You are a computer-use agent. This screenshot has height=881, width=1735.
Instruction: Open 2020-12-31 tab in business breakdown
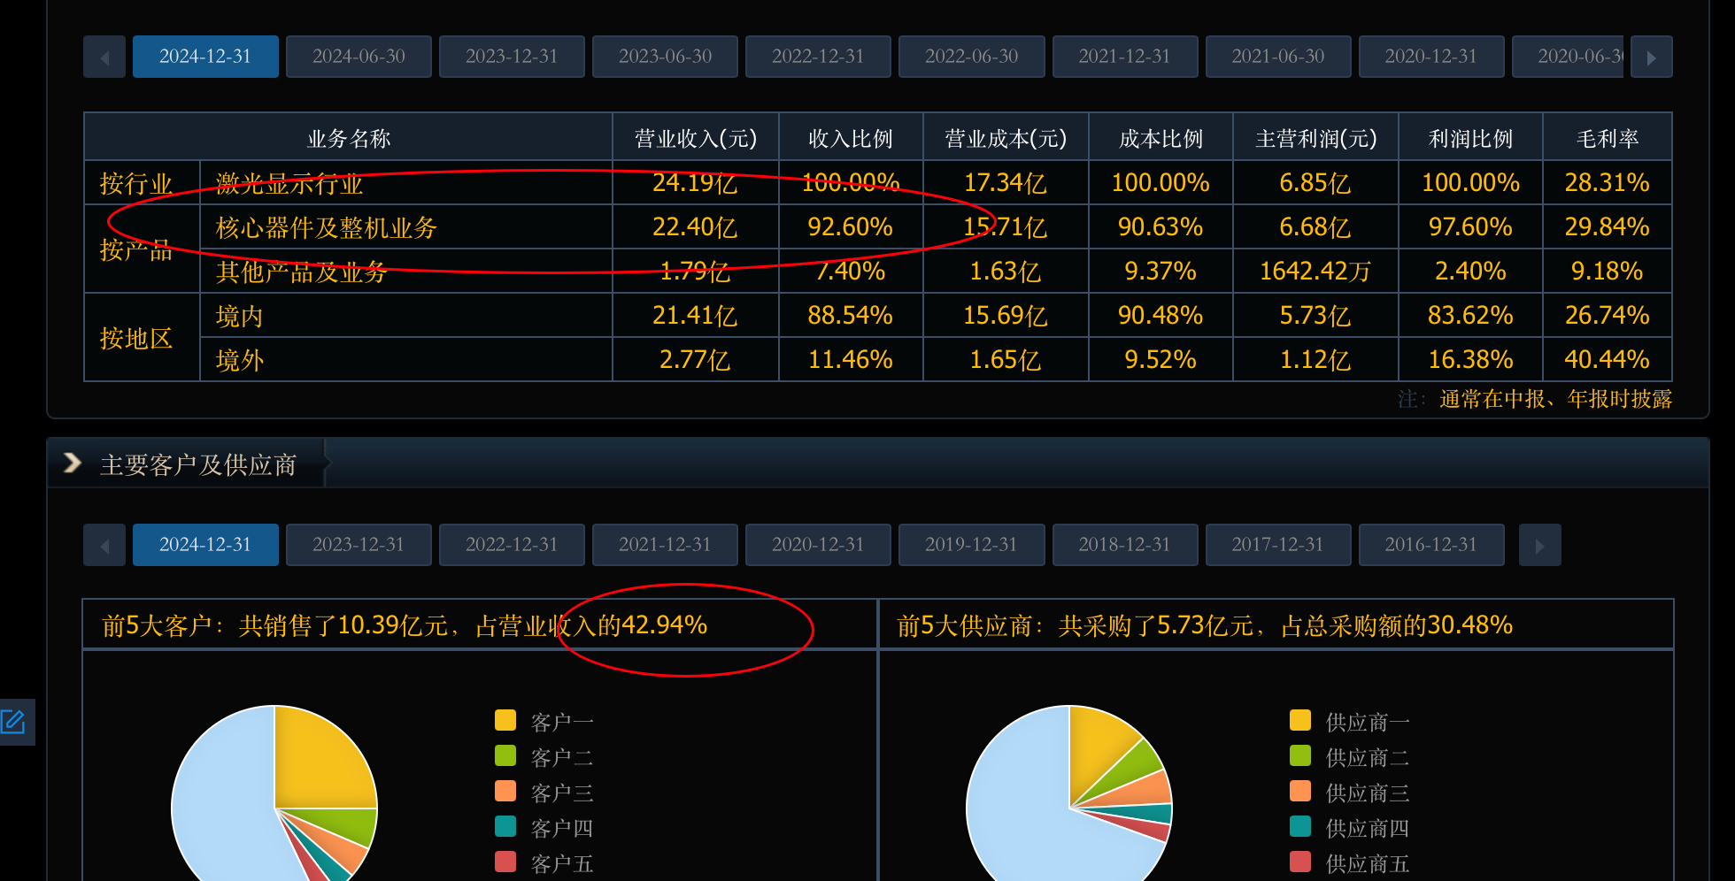pyautogui.click(x=1430, y=57)
